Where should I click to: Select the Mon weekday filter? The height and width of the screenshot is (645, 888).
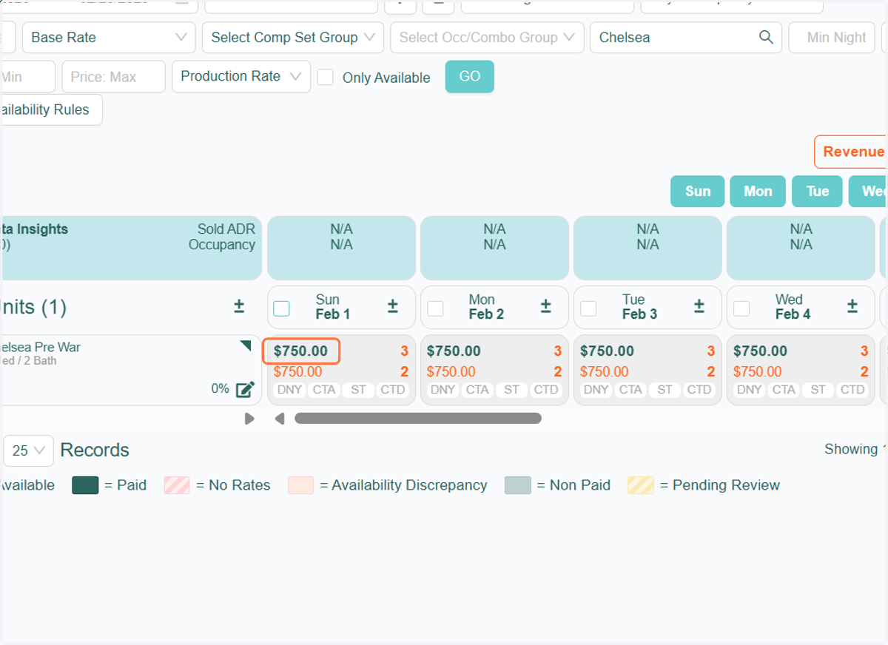758,191
